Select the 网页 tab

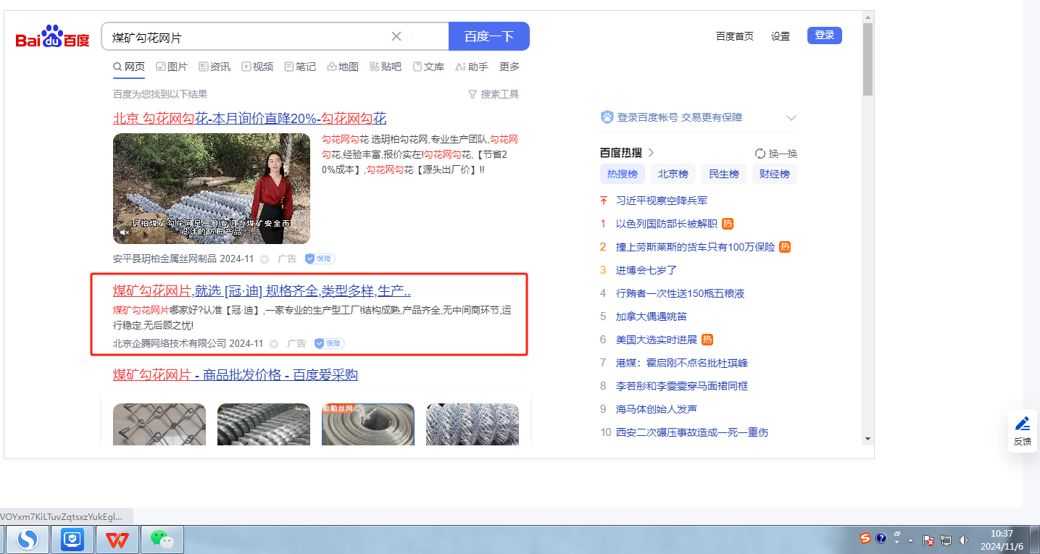tap(129, 67)
